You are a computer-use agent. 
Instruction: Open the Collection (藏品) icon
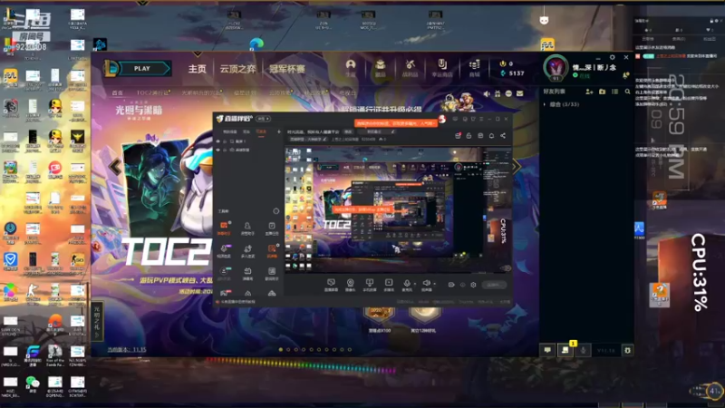pos(380,67)
